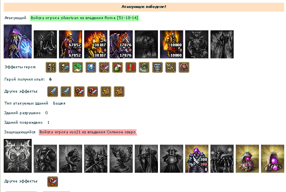Viewport: 286px width, 192px height.
Task: Click the defender's winged gray hero portrait
Action: [x=18, y=156]
